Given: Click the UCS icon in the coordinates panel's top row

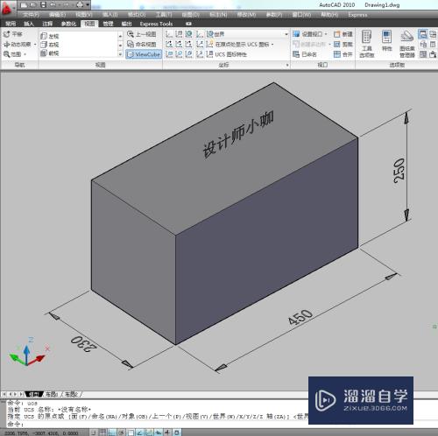Looking at the screenshot, I should pyautogui.click(x=169, y=34).
